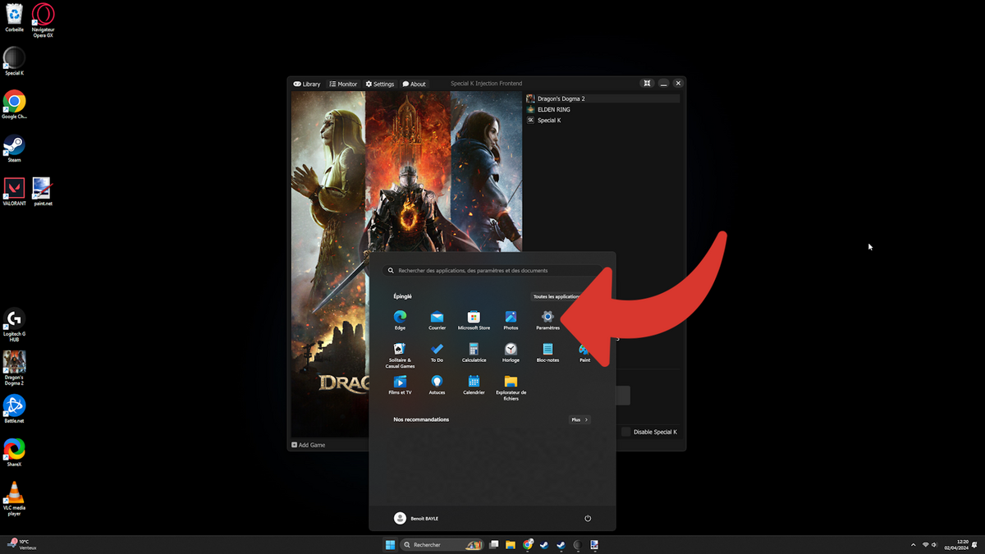Open Task View from the taskbar
This screenshot has height=554, width=985.
click(x=494, y=545)
